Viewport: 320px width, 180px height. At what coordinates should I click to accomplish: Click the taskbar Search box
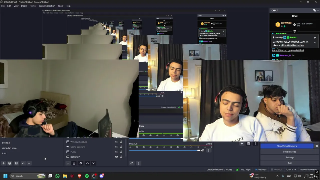click(x=28, y=176)
